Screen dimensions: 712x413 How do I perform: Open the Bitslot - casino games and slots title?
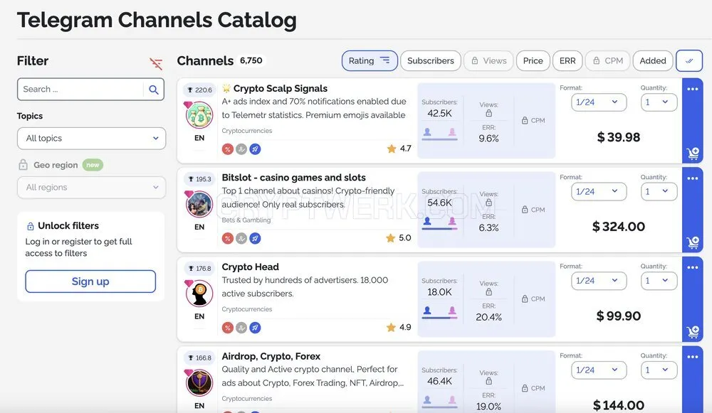(294, 178)
